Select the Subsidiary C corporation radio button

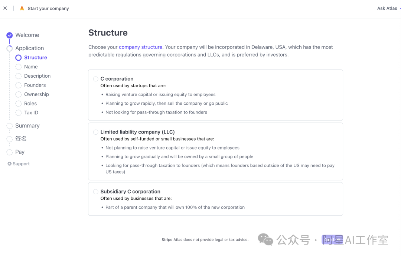[x=96, y=192]
